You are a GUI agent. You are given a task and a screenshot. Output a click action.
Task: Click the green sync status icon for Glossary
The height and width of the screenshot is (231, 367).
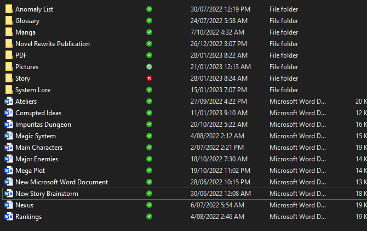[149, 21]
